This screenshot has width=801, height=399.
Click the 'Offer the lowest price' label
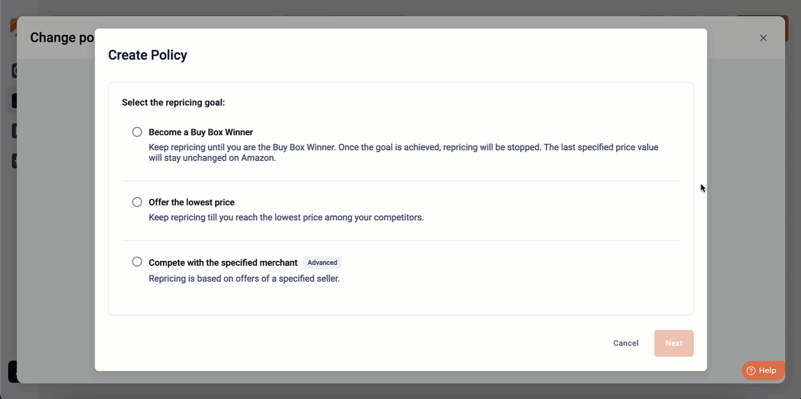pos(191,202)
